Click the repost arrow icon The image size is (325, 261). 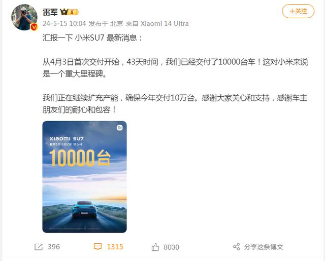[39, 247]
